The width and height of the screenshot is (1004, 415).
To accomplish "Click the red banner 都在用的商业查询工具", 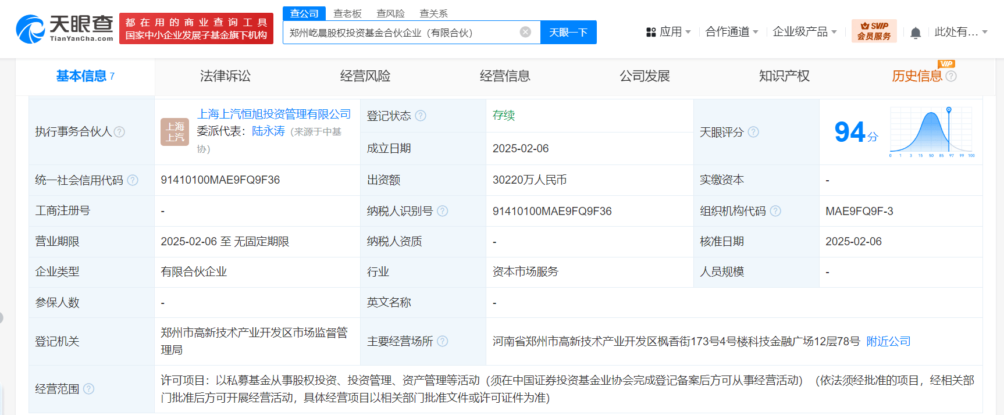I will [x=196, y=28].
